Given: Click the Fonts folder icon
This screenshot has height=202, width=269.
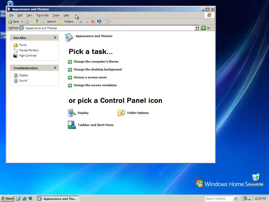Looking at the screenshot, I should coord(15,45).
